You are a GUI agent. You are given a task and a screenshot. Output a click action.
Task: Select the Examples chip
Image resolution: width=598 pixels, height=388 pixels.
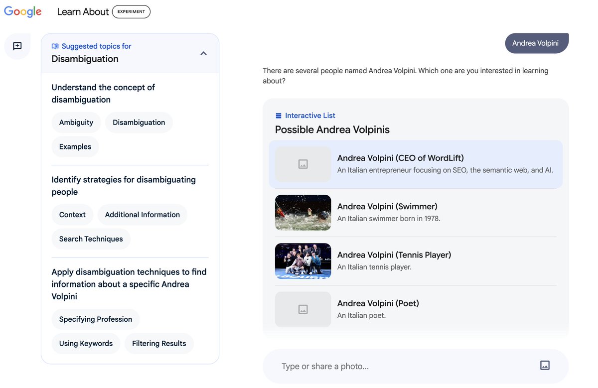[75, 147]
